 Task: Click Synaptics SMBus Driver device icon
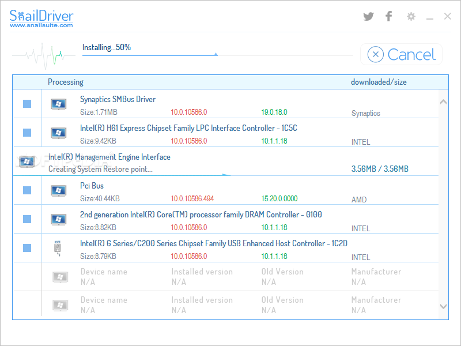tap(59, 104)
